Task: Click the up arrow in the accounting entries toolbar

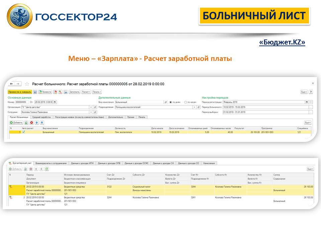Action: 36,169
